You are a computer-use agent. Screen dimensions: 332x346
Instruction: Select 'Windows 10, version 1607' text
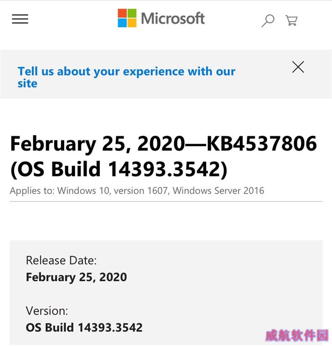pyautogui.click(x=112, y=191)
